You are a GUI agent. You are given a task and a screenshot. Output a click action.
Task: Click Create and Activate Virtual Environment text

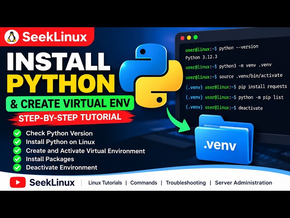click(85, 151)
